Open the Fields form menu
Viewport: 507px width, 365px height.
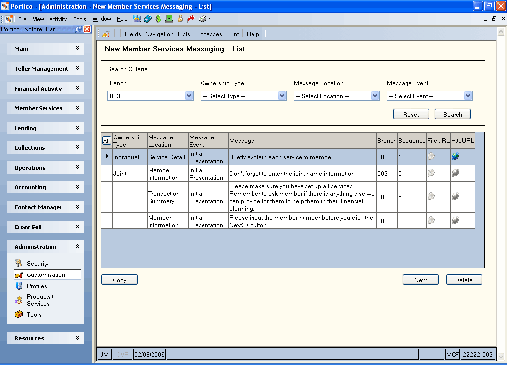click(x=133, y=34)
